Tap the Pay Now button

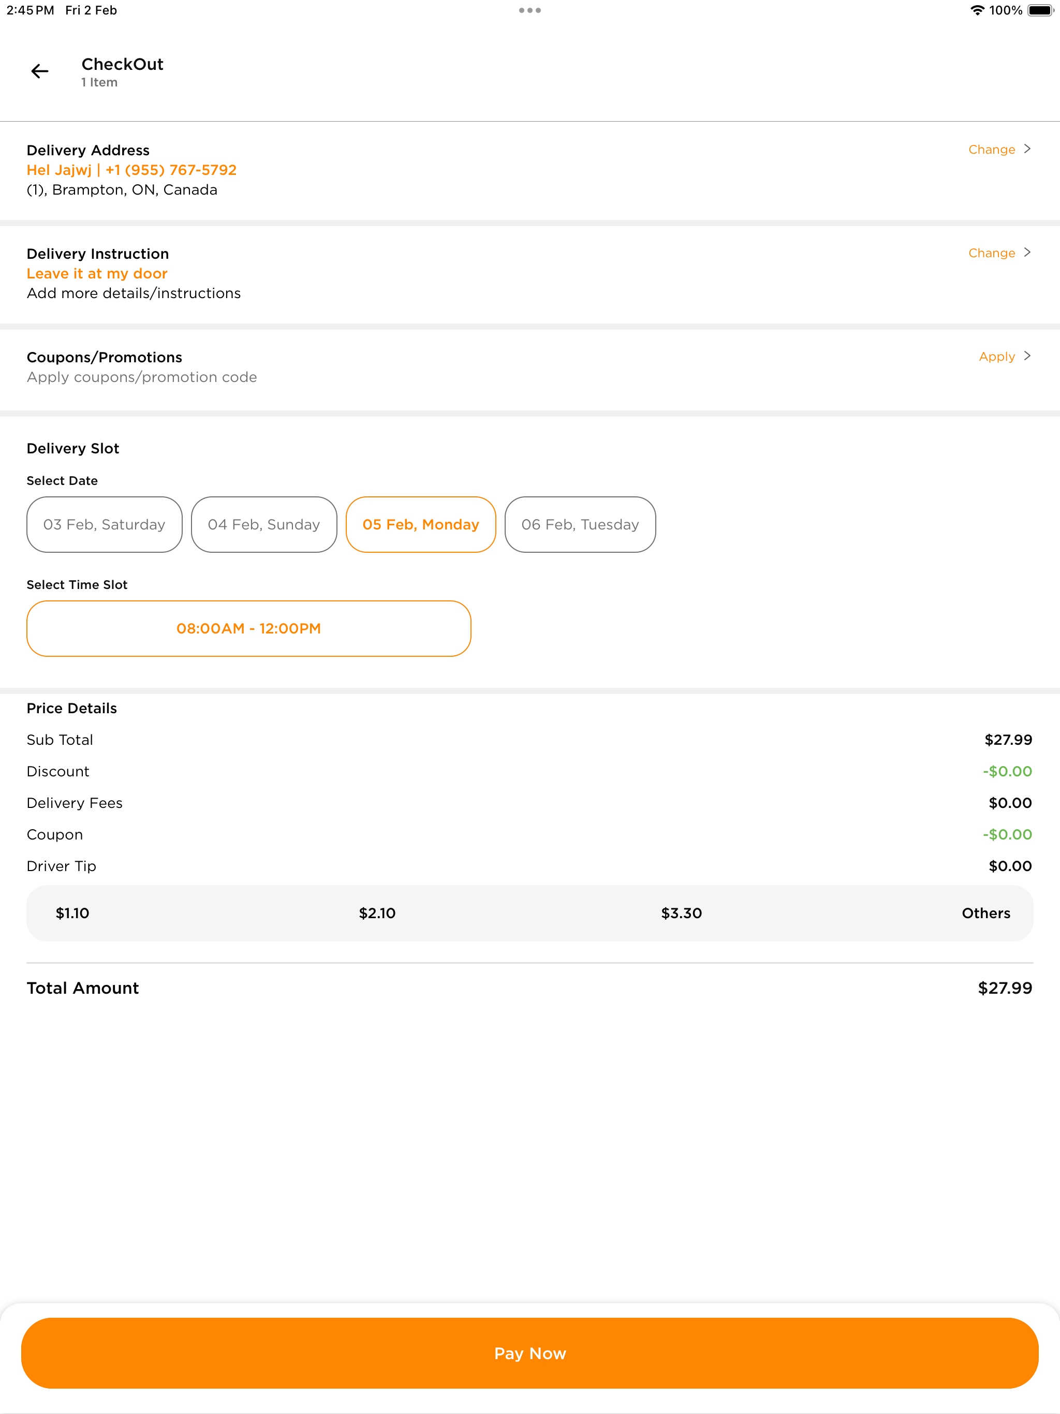tap(530, 1353)
